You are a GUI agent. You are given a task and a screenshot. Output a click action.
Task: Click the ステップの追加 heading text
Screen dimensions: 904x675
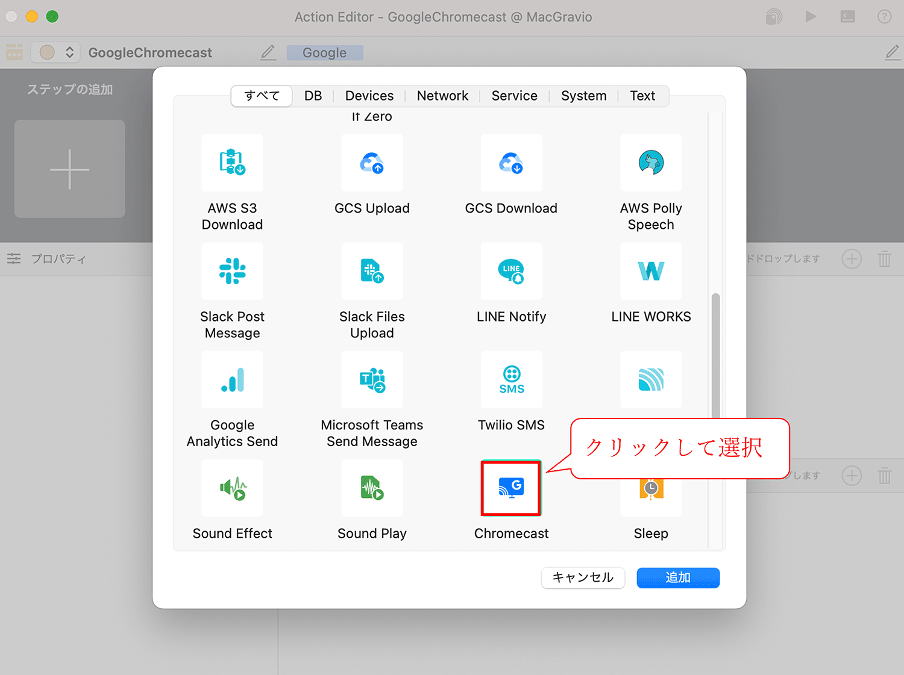click(x=70, y=89)
